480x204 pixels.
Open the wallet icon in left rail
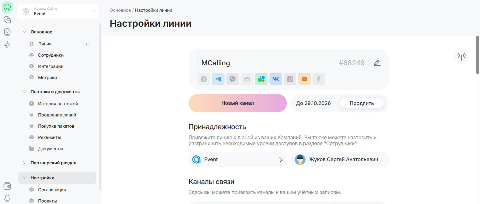point(7,186)
